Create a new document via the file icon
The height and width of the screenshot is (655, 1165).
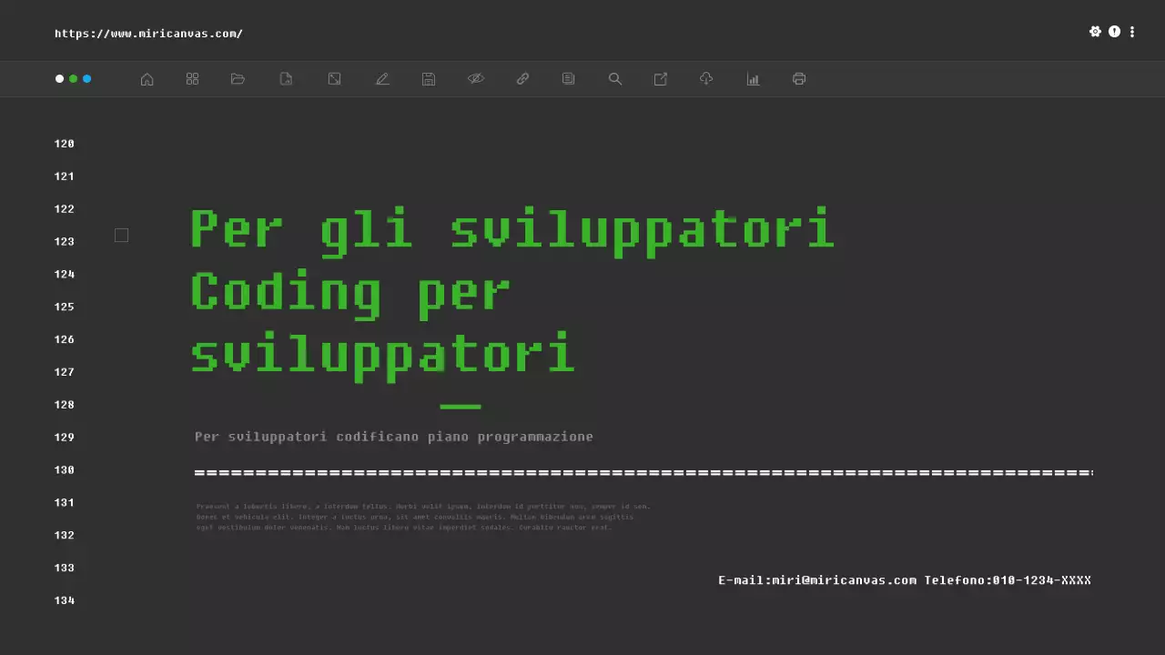pos(286,79)
